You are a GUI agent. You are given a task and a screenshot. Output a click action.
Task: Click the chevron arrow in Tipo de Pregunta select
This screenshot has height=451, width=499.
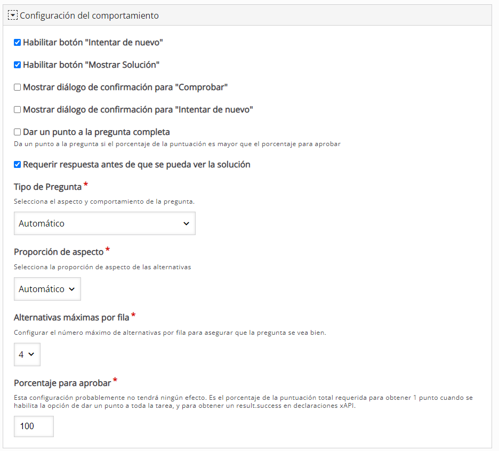(x=186, y=223)
